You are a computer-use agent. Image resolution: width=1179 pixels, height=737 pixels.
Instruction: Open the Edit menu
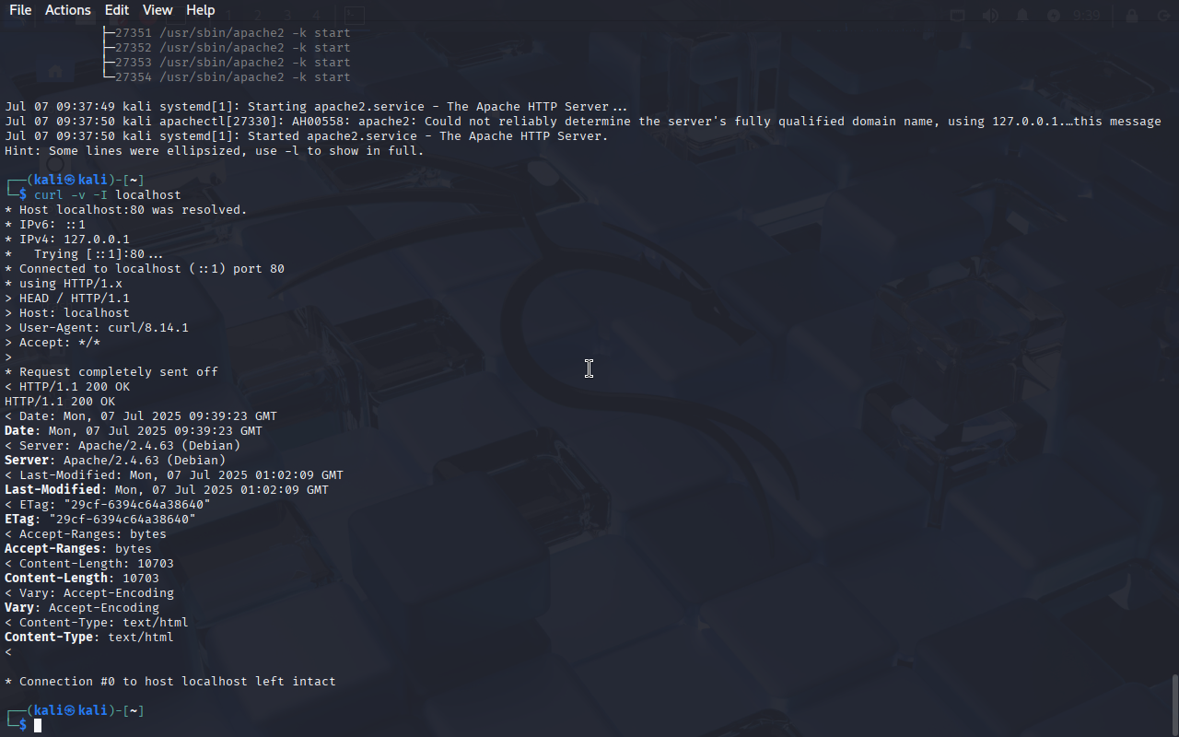[x=117, y=10]
